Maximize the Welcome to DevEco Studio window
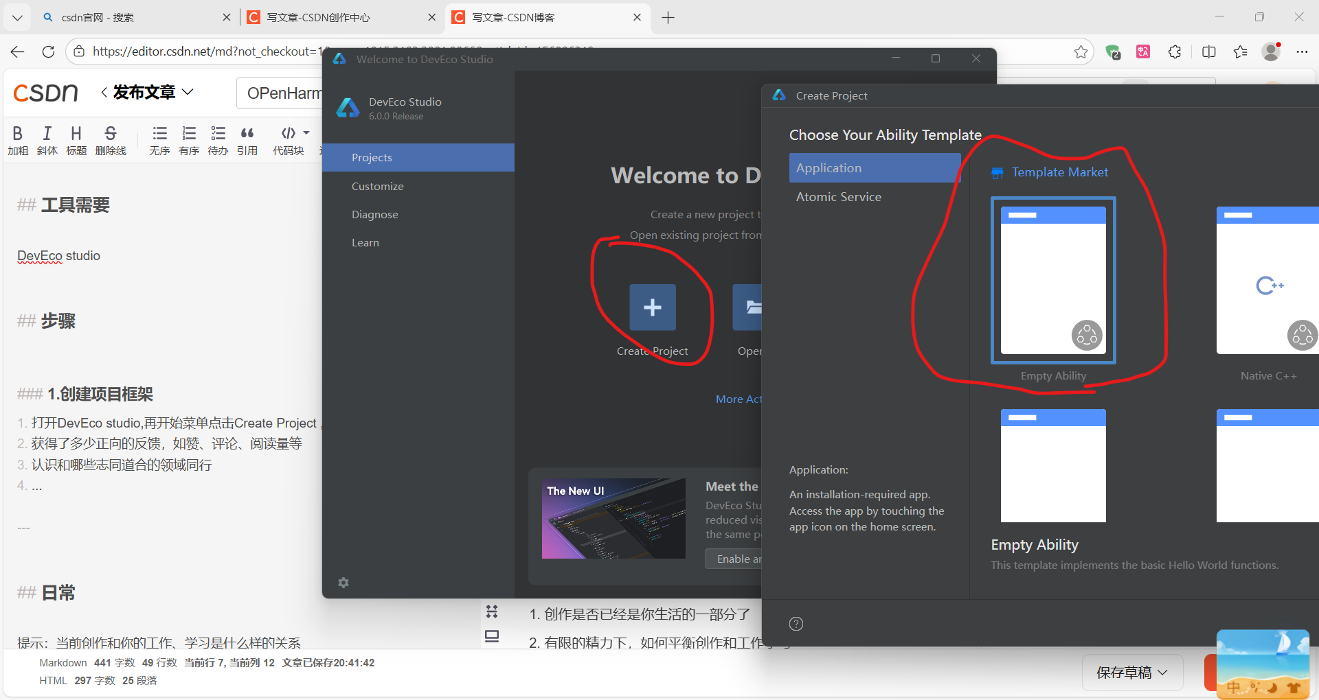The image size is (1319, 700). (x=936, y=58)
